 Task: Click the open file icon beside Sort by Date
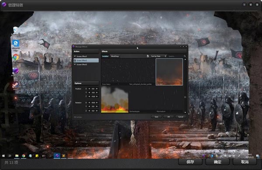pos(148,56)
